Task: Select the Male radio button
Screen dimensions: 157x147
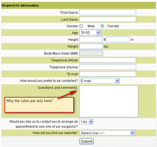Action: (81, 26)
